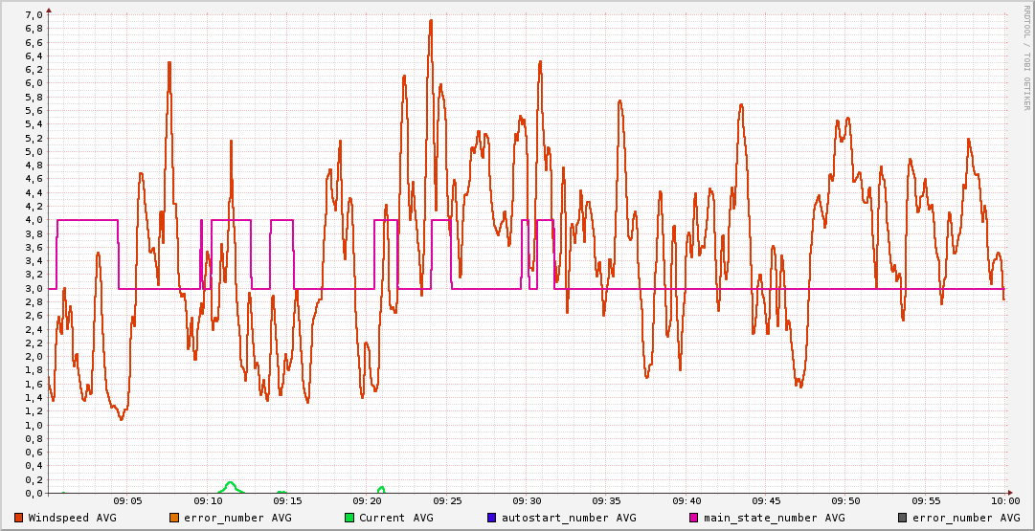Click the 10:00 time axis label
The width and height of the screenshot is (1035, 531).
(x=1004, y=501)
